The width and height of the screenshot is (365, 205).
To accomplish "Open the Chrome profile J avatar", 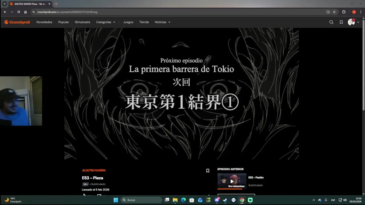I will coord(354,12).
